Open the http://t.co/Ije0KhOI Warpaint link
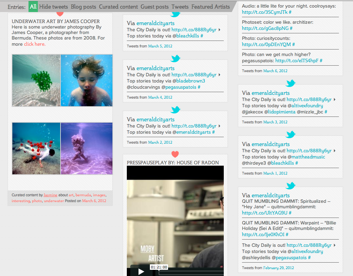Image resolution: width=353 pixels, height=276 pixels. tap(263, 234)
